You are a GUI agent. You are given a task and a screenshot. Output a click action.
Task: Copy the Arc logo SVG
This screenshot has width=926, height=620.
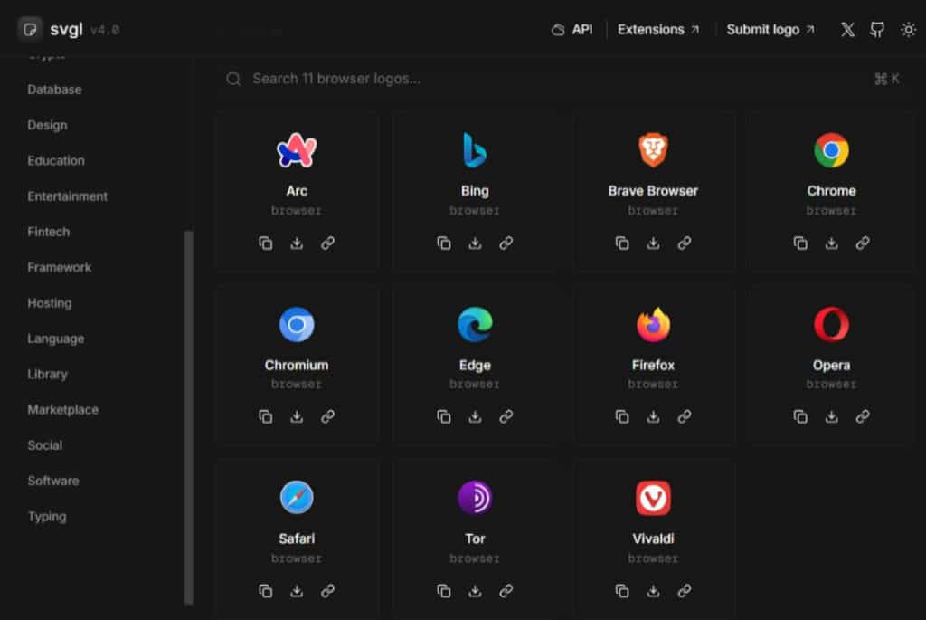pyautogui.click(x=266, y=243)
